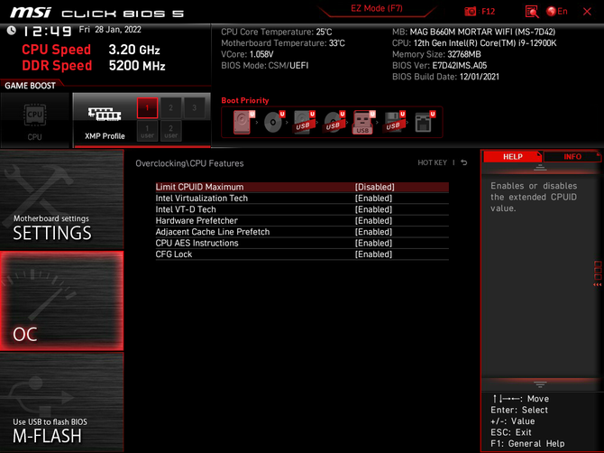Open the M-FLASH BIOS flashing section
Screen dimensions: 604x453
[x=61, y=402]
